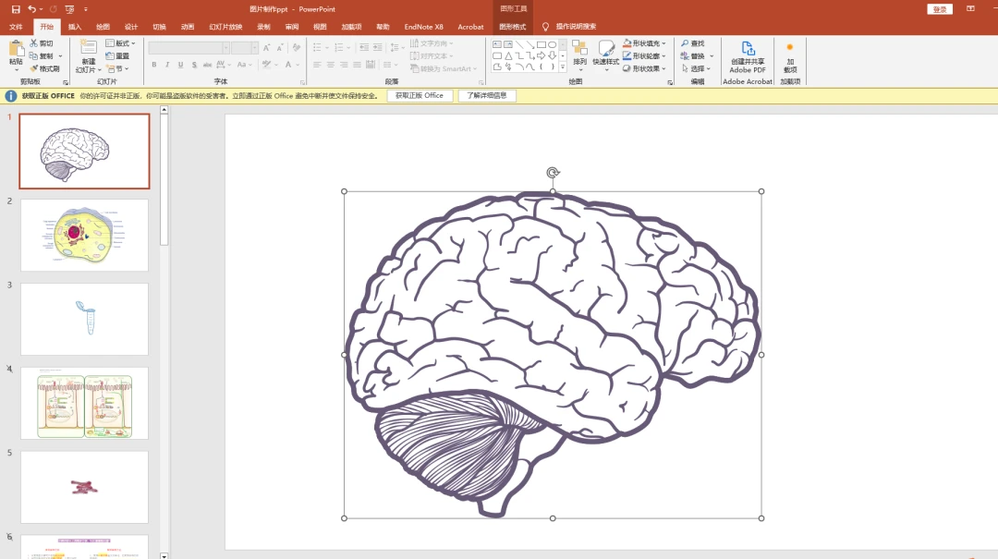Click the New Slide (新建幻灯片) icon

tap(89, 46)
